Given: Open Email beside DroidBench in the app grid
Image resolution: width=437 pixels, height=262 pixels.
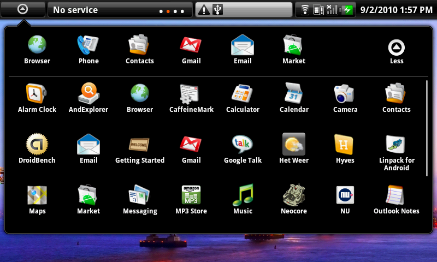Looking at the screenshot, I should click(88, 148).
